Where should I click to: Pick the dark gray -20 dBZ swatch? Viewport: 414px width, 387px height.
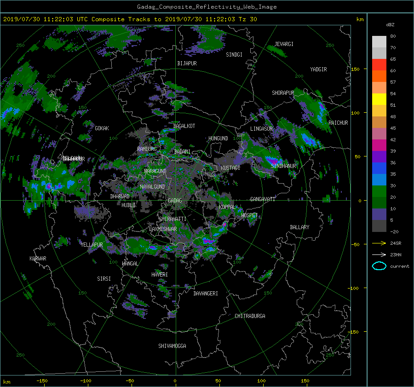[379, 225]
